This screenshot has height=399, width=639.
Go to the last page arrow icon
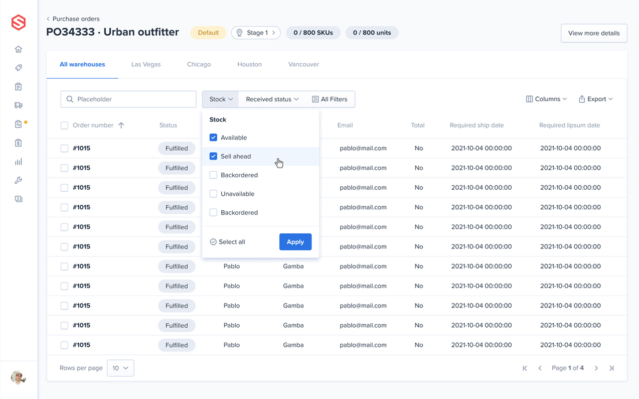click(x=611, y=368)
